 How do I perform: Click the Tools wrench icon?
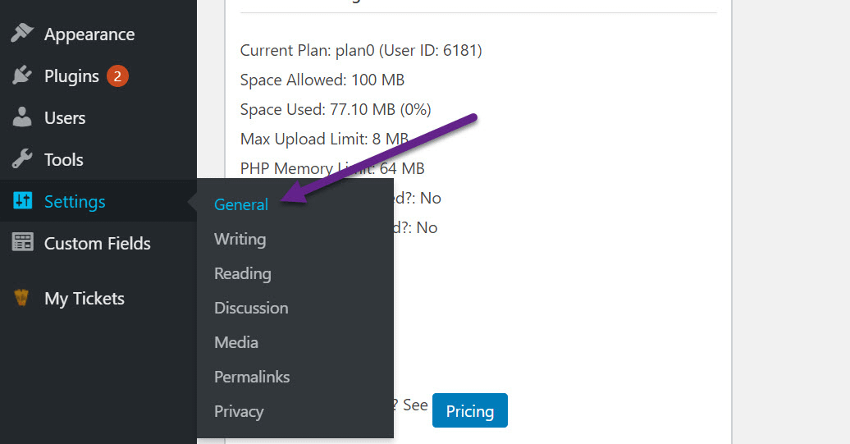(x=21, y=159)
